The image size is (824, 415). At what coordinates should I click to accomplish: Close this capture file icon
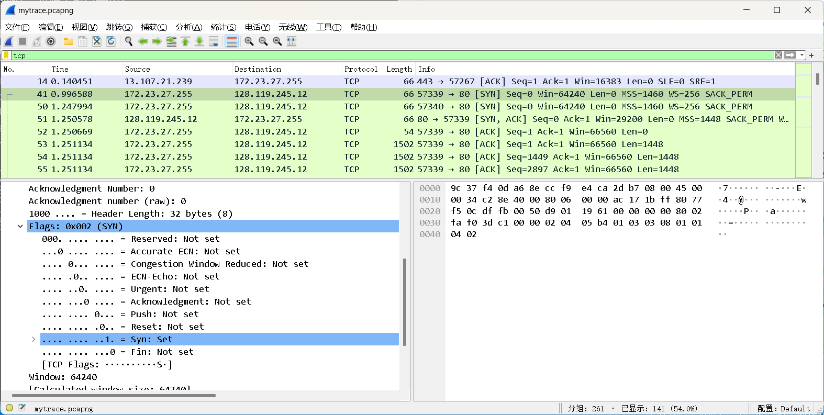click(x=97, y=41)
